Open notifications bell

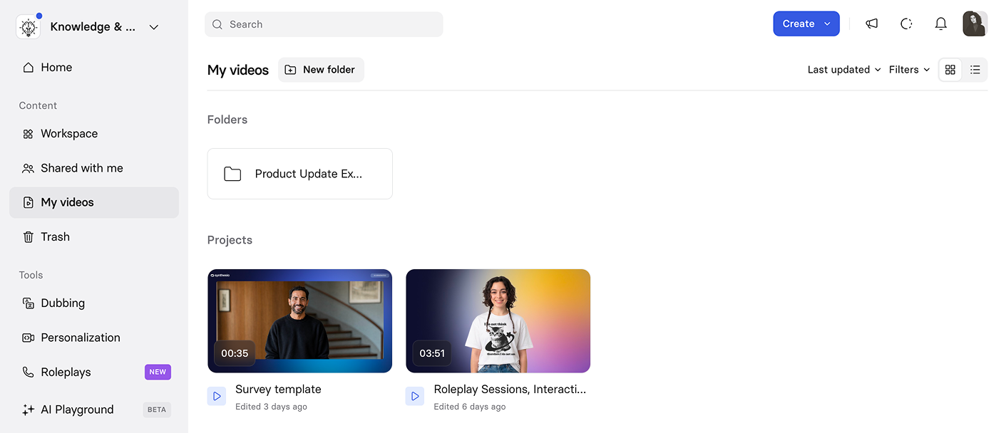(x=941, y=24)
